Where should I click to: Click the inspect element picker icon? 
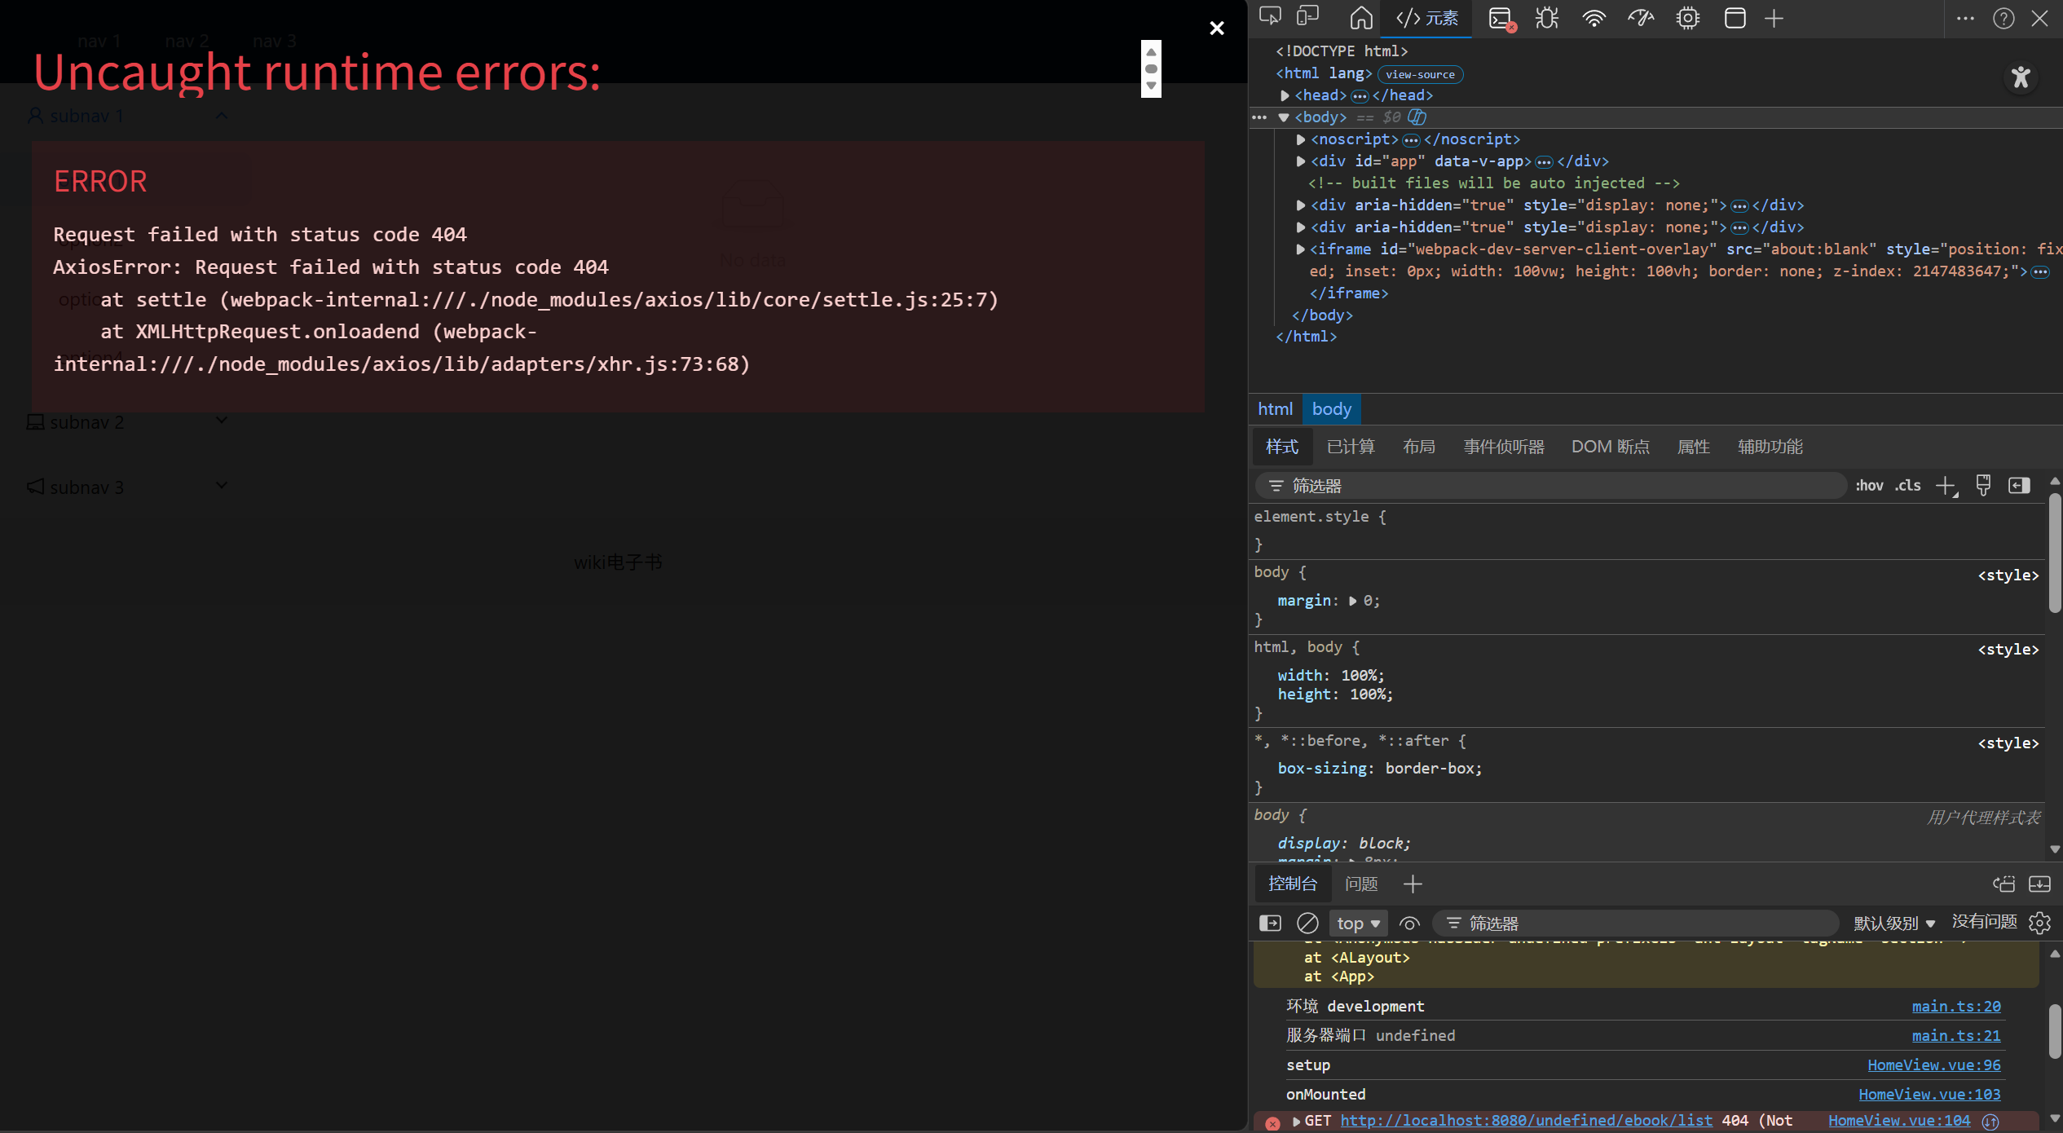(1270, 17)
